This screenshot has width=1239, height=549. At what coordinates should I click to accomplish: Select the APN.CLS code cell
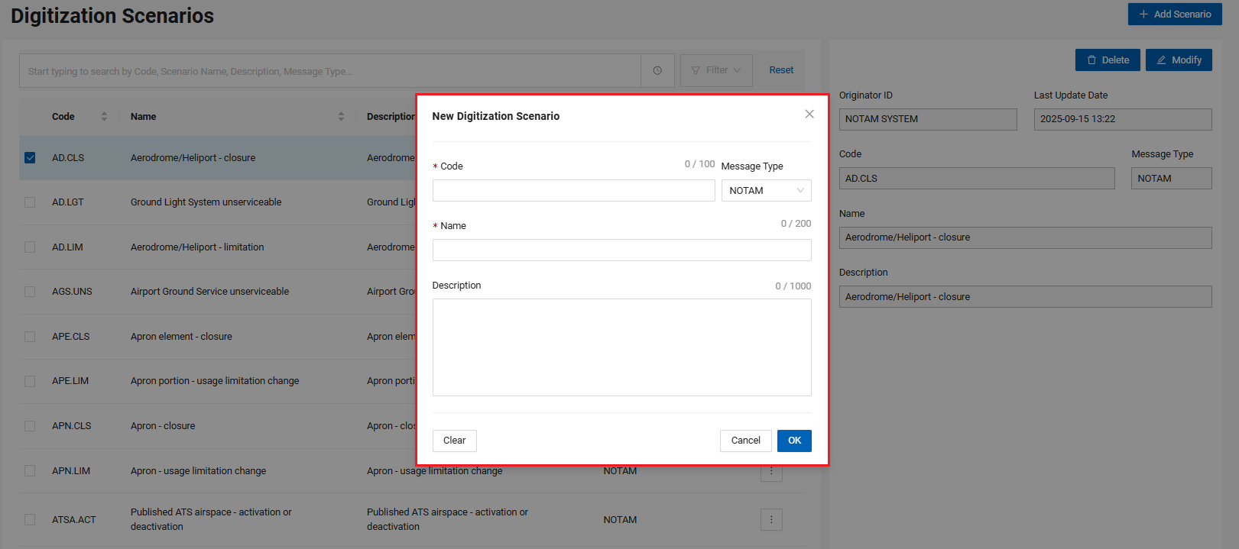[71, 426]
